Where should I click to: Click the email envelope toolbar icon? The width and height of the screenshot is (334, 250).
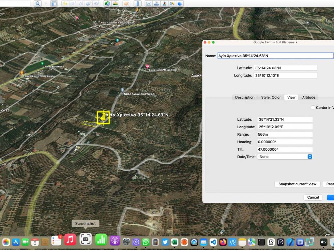click(148, 4)
